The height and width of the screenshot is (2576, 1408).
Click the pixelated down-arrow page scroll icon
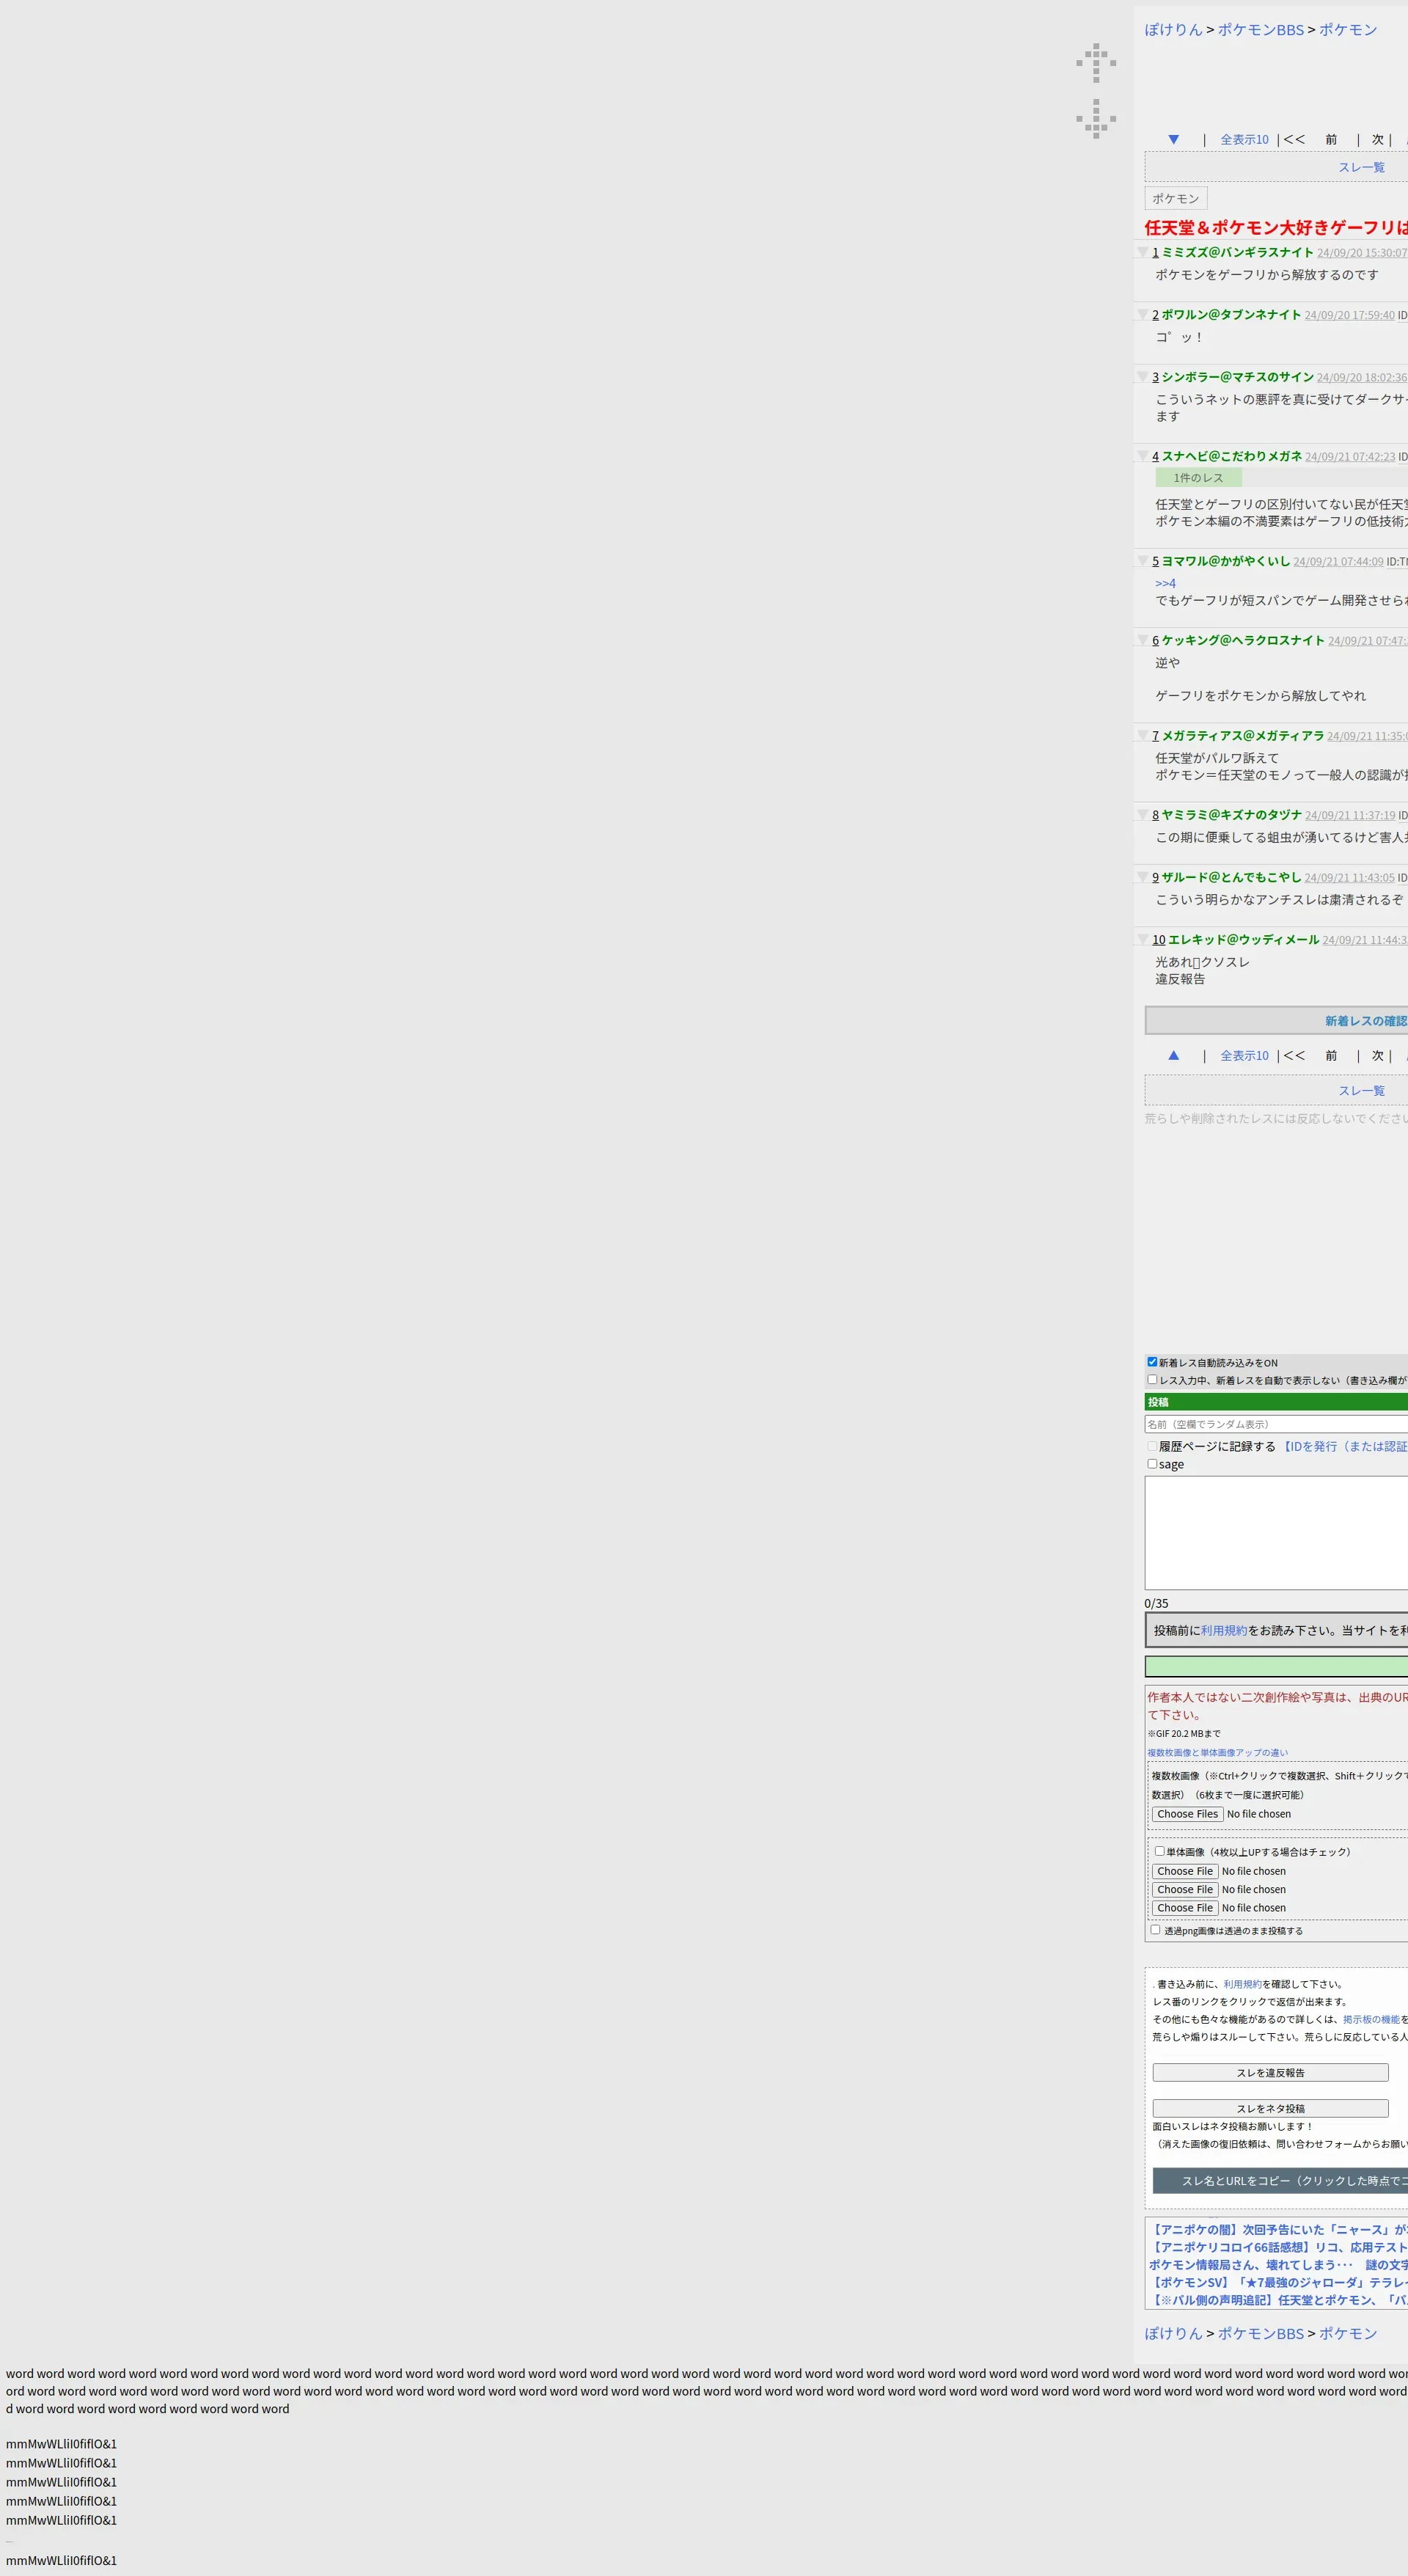click(1096, 118)
